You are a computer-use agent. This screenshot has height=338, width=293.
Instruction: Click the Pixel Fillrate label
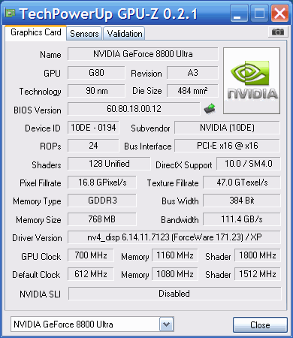click(x=41, y=183)
